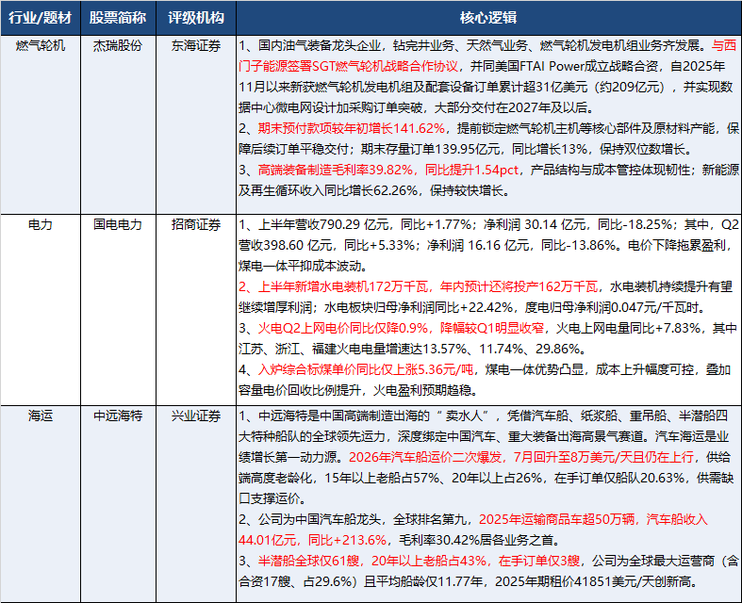This screenshot has height=603, width=742.
Task: Click text 期末存量订单139.95亿元
Action: point(430,149)
